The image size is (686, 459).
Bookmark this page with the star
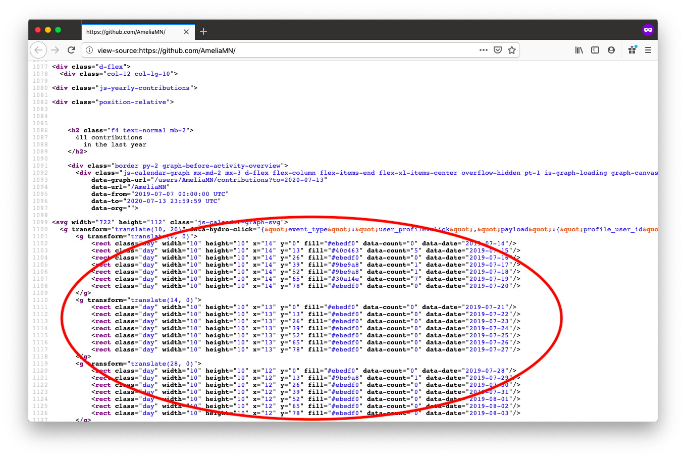512,50
